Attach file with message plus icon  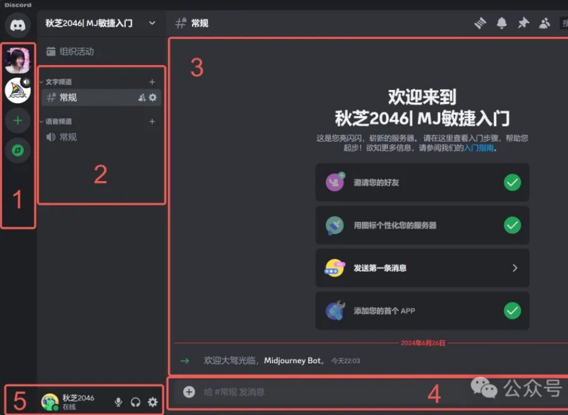pyautogui.click(x=189, y=392)
